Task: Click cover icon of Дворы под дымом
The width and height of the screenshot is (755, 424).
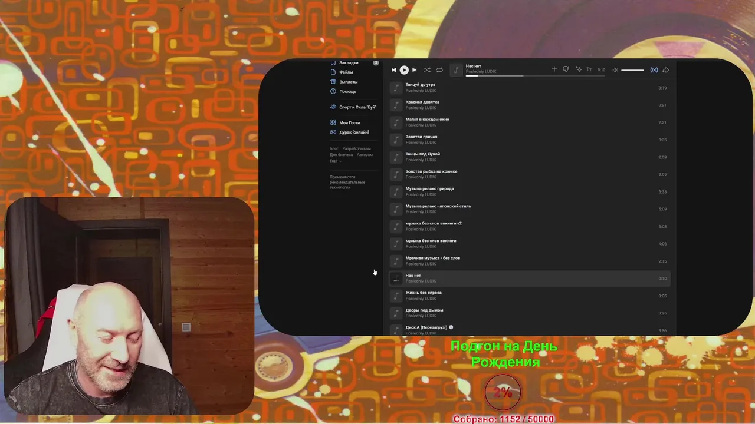Action: click(x=396, y=313)
